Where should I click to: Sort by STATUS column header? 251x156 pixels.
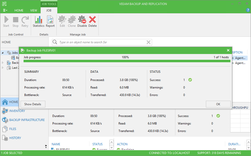coord(97,144)
